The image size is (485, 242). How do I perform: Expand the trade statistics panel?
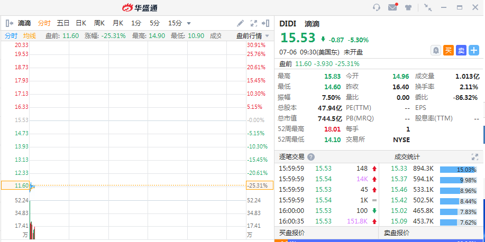pos(474,157)
